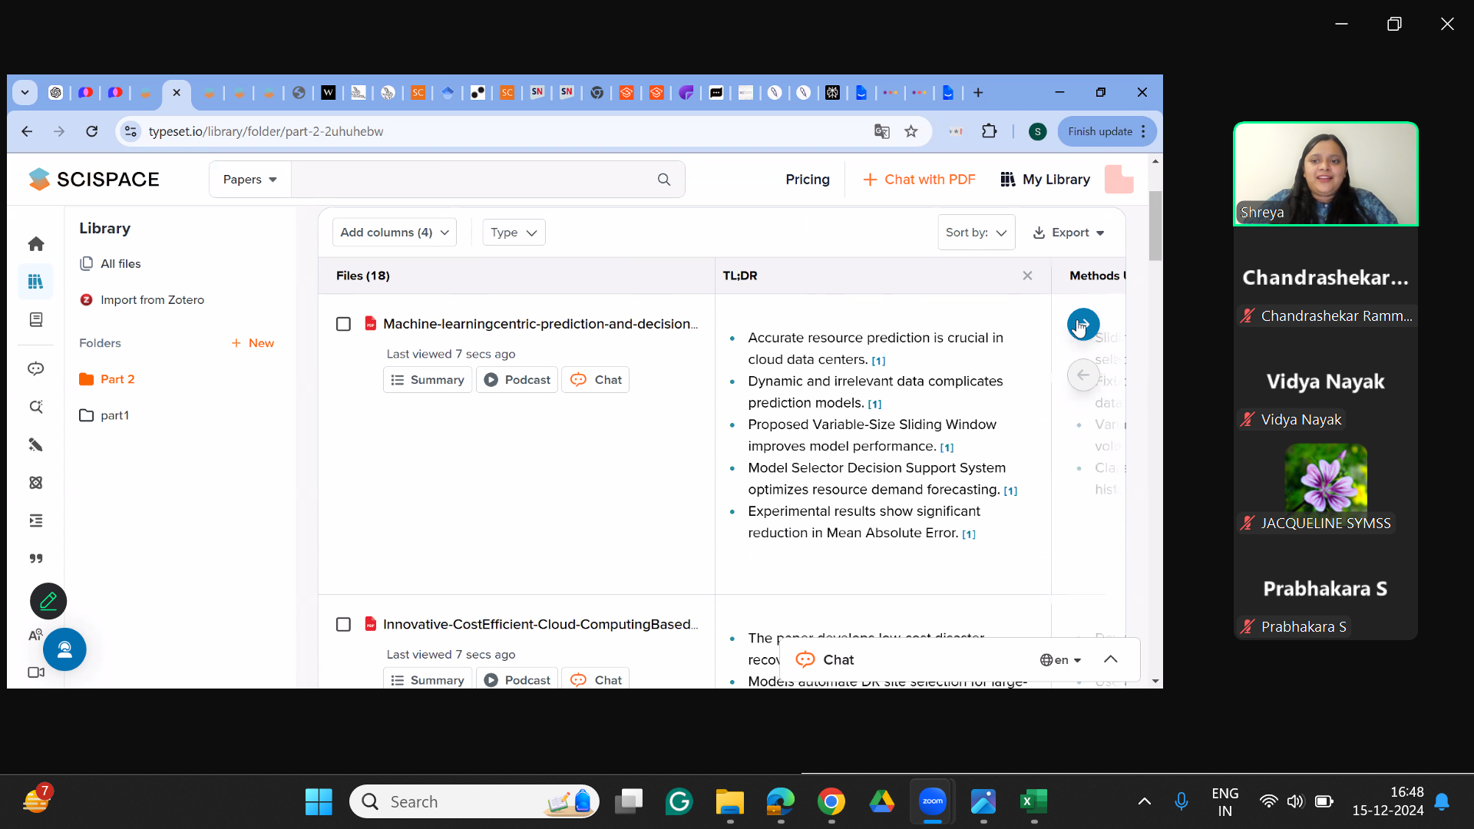Click Finish update button in Chrome
Image resolution: width=1474 pixels, height=829 pixels.
pos(1107,131)
